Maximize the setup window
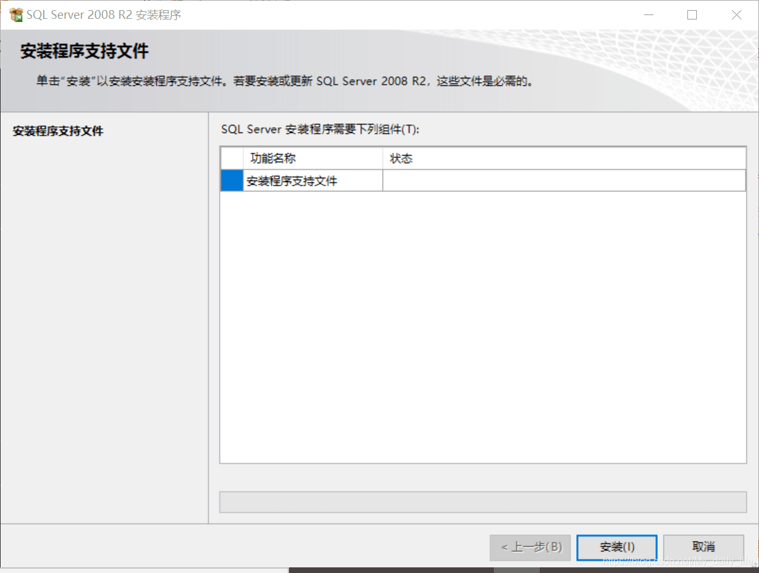759x573 pixels. [x=692, y=15]
